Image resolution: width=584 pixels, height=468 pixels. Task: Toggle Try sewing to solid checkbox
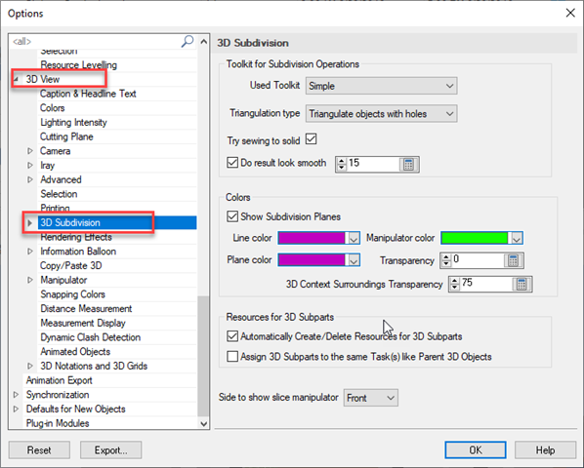[311, 139]
